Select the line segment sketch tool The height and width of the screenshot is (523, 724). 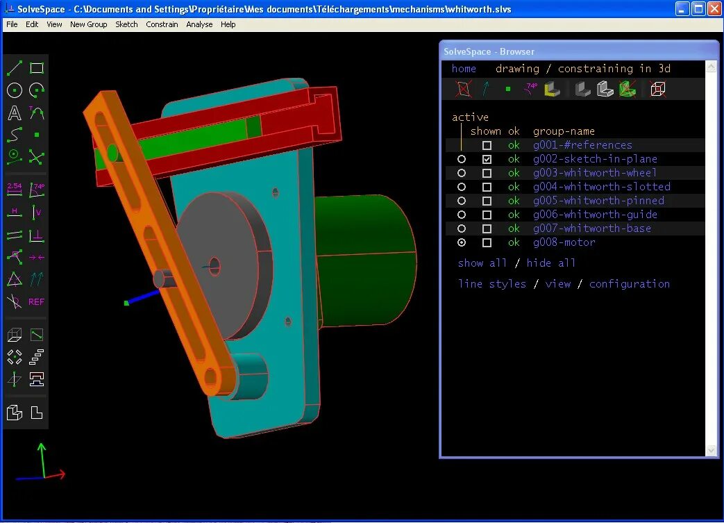(15, 68)
